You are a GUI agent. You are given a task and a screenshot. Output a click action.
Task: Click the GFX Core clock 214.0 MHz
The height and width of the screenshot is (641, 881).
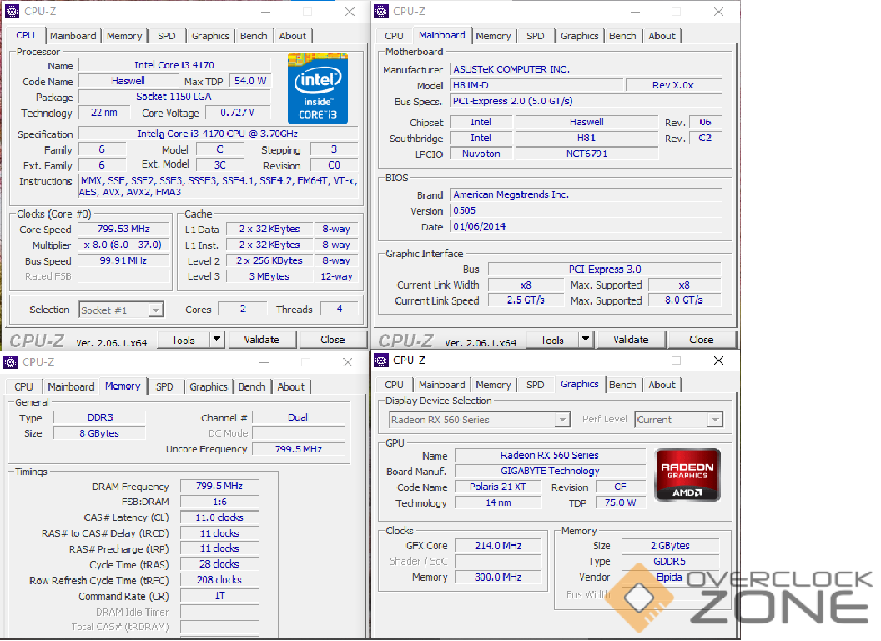point(498,545)
